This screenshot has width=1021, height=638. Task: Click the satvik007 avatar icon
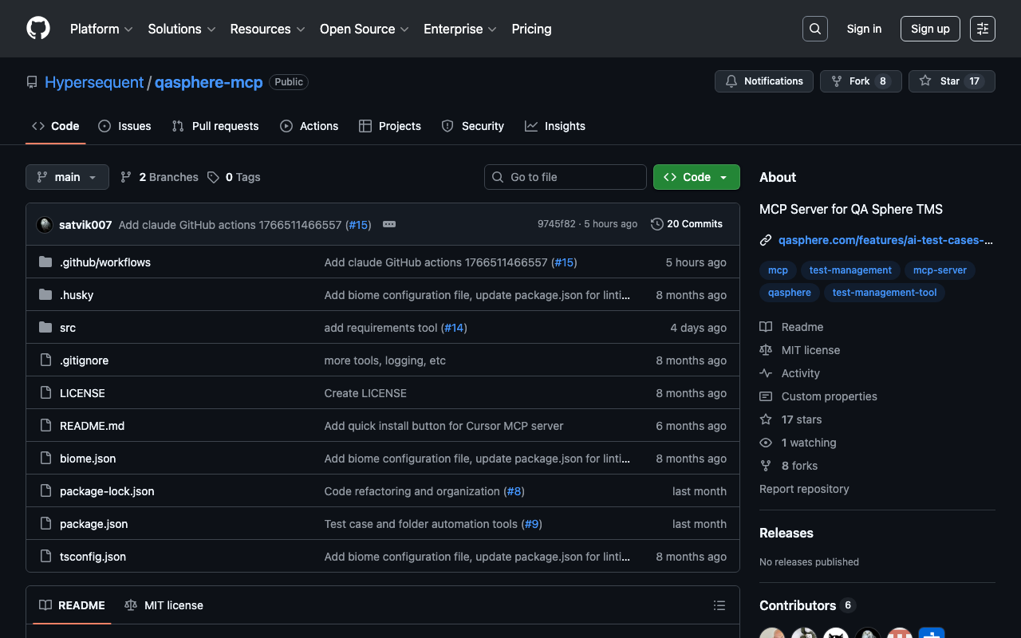coord(45,225)
